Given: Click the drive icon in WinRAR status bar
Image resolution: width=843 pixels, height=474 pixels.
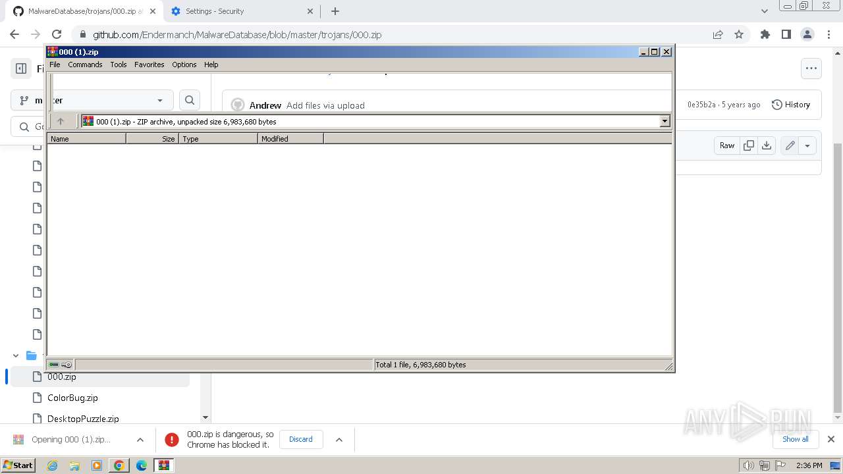Looking at the screenshot, I should click(x=54, y=365).
